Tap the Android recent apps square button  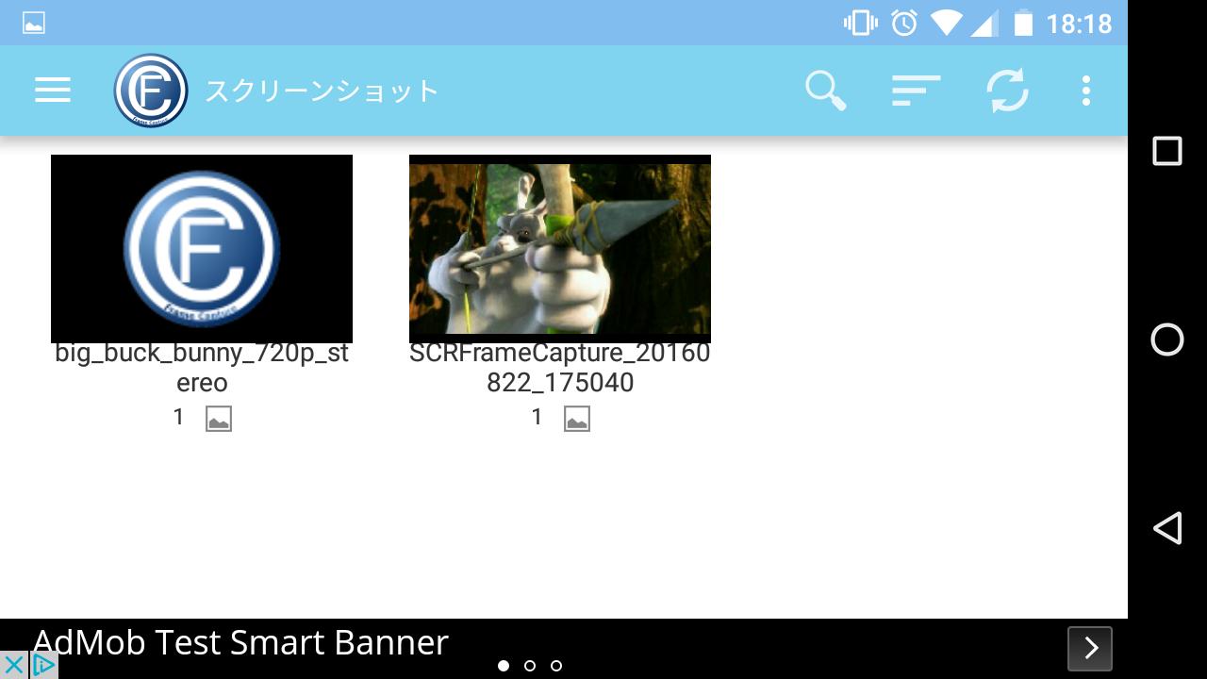[x=1167, y=151]
